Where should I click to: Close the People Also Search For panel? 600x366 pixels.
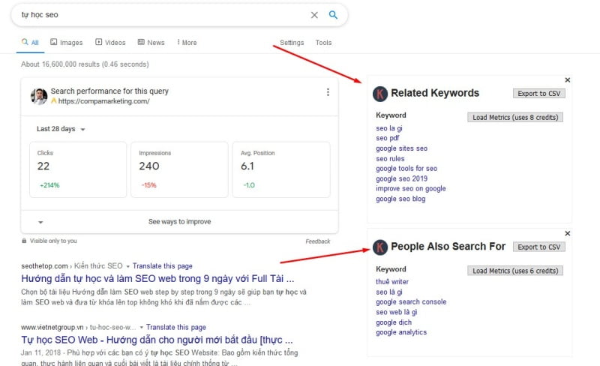(x=567, y=233)
